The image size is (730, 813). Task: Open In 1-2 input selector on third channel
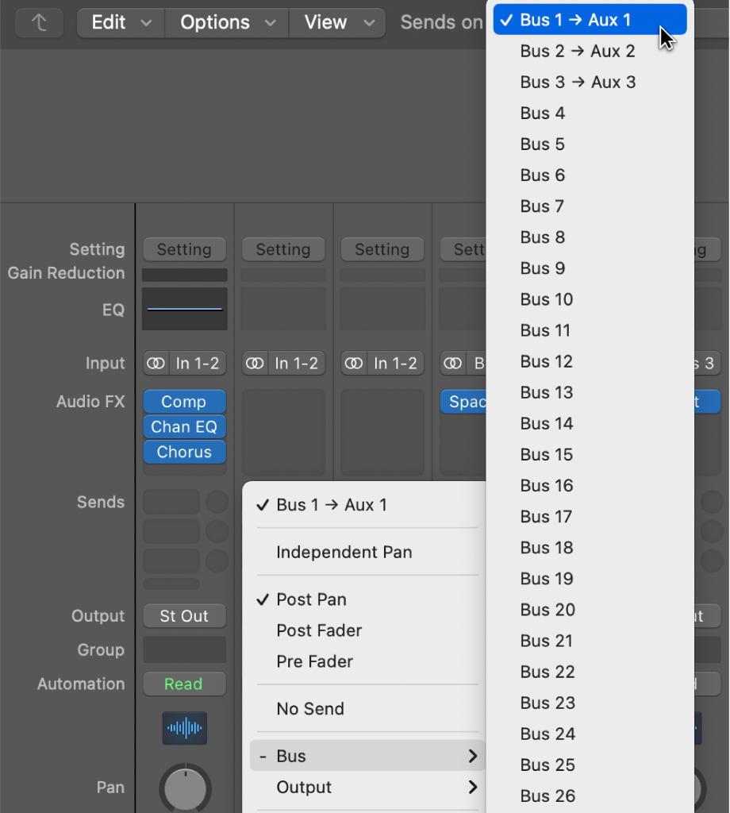[395, 363]
